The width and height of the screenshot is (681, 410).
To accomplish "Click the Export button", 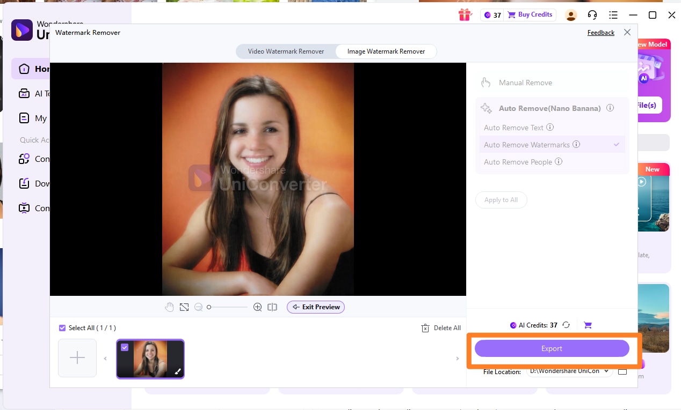I will pyautogui.click(x=552, y=348).
